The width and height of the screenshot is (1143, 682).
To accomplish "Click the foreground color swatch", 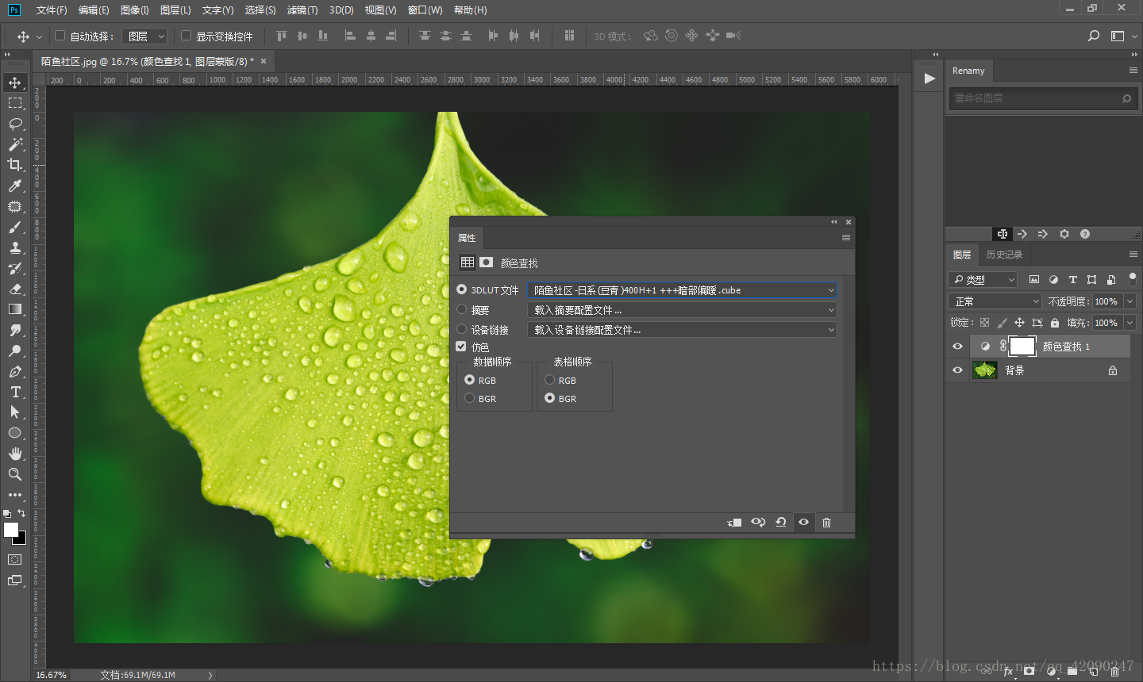I will (x=11, y=530).
